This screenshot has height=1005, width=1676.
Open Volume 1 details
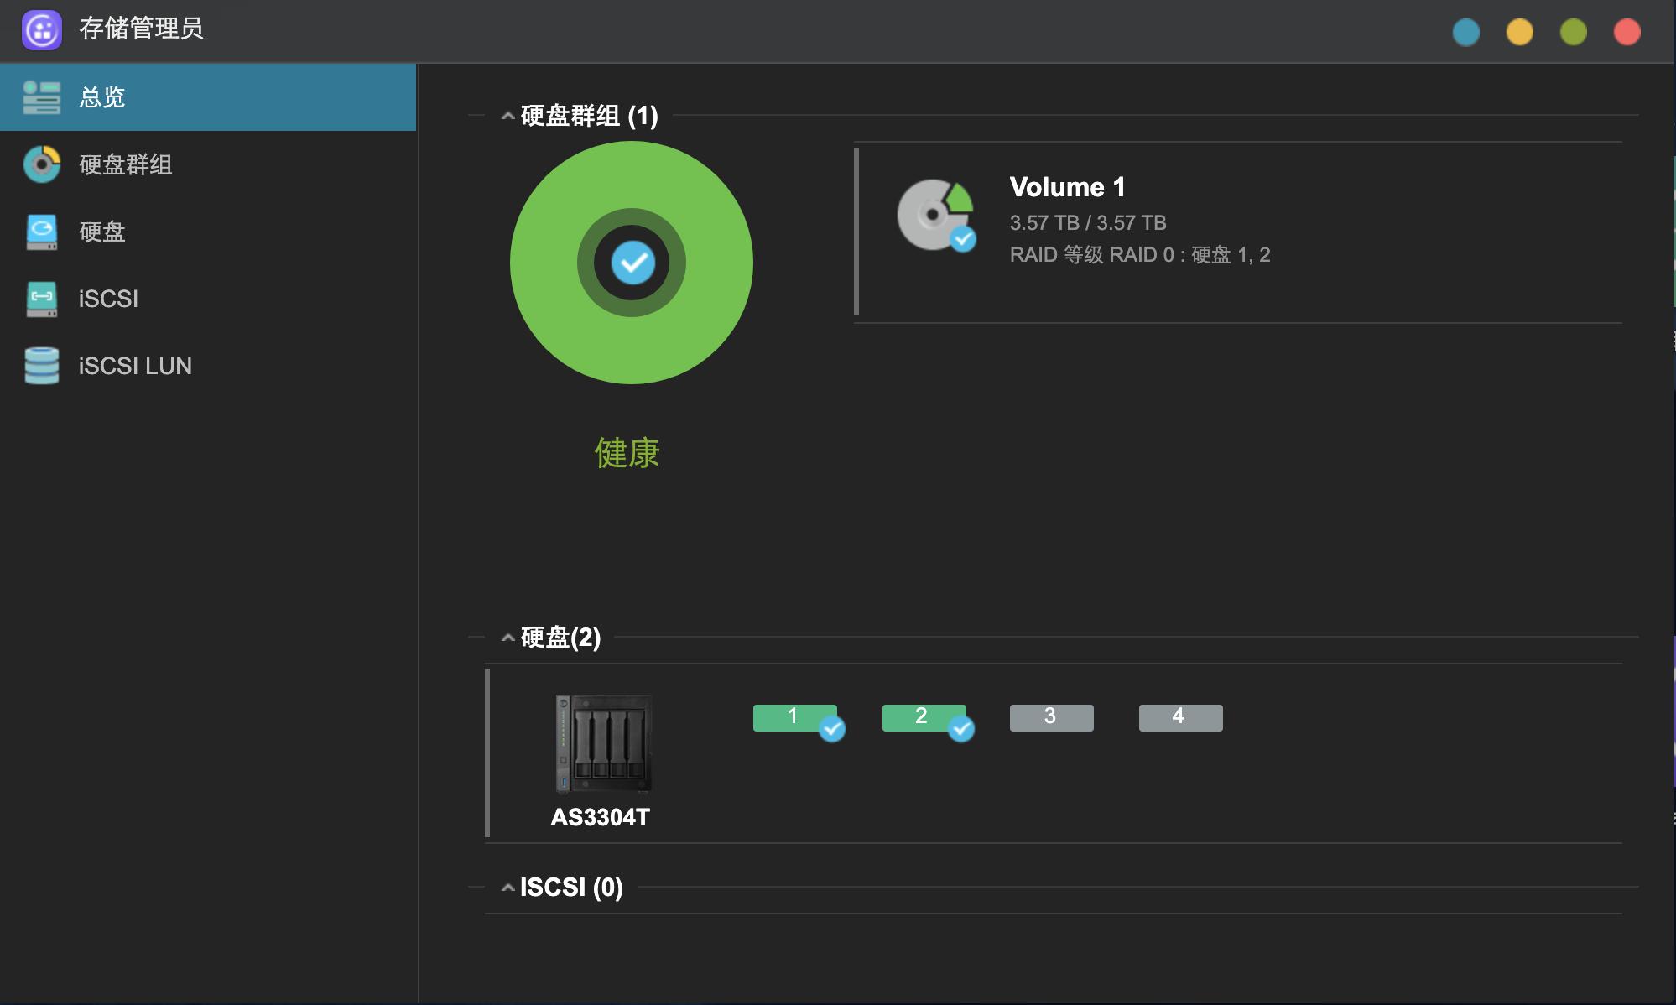[x=1067, y=187]
